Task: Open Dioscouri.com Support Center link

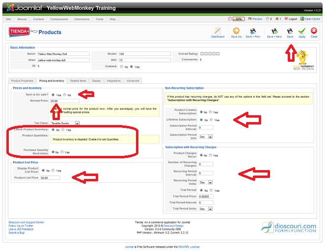Action: click(x=26, y=222)
